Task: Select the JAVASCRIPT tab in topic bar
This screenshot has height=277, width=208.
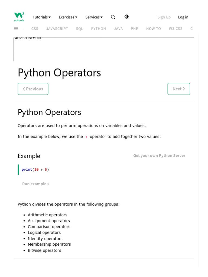Action: (x=57, y=29)
